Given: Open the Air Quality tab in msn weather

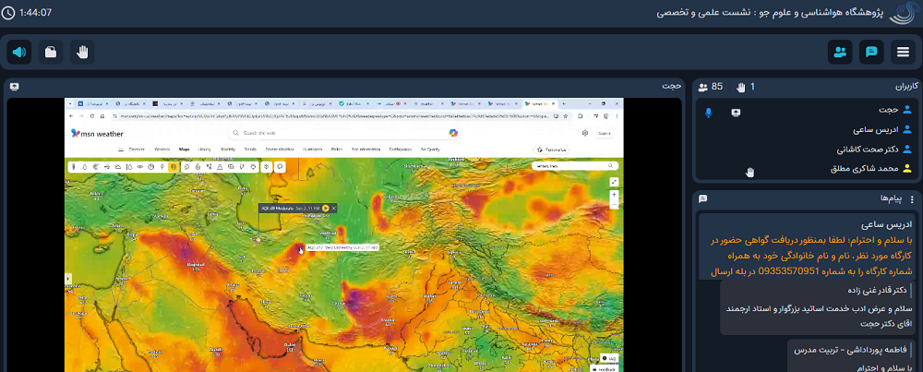Looking at the screenshot, I should pyautogui.click(x=430, y=150).
